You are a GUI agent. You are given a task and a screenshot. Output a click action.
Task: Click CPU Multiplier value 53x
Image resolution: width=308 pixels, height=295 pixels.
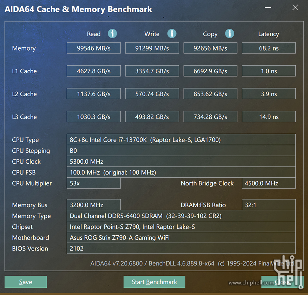(94, 183)
